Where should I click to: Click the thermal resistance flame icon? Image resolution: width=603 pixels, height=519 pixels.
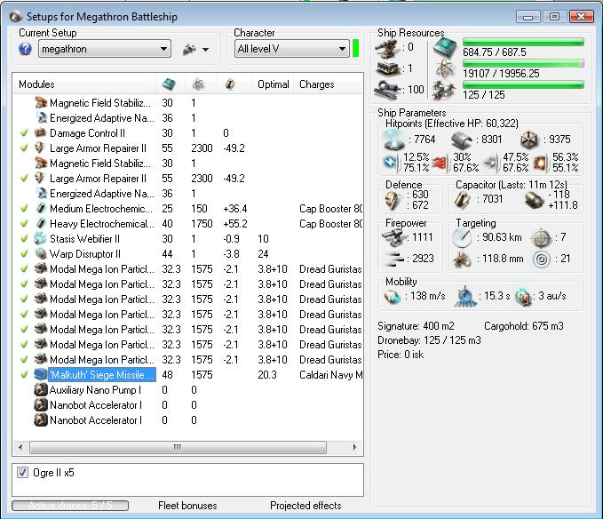coord(441,163)
